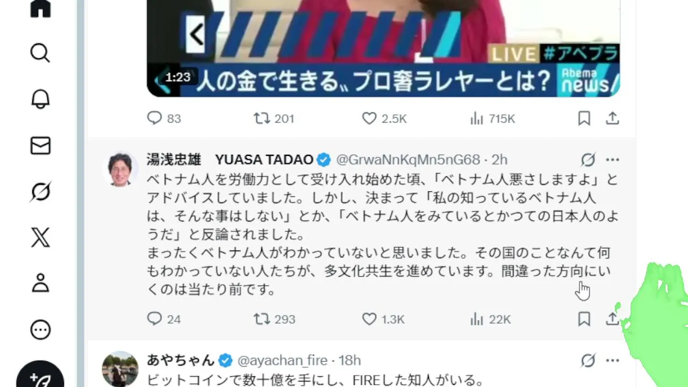Open three-dot menu on あやちゃん post
688x387 pixels.
[613, 360]
